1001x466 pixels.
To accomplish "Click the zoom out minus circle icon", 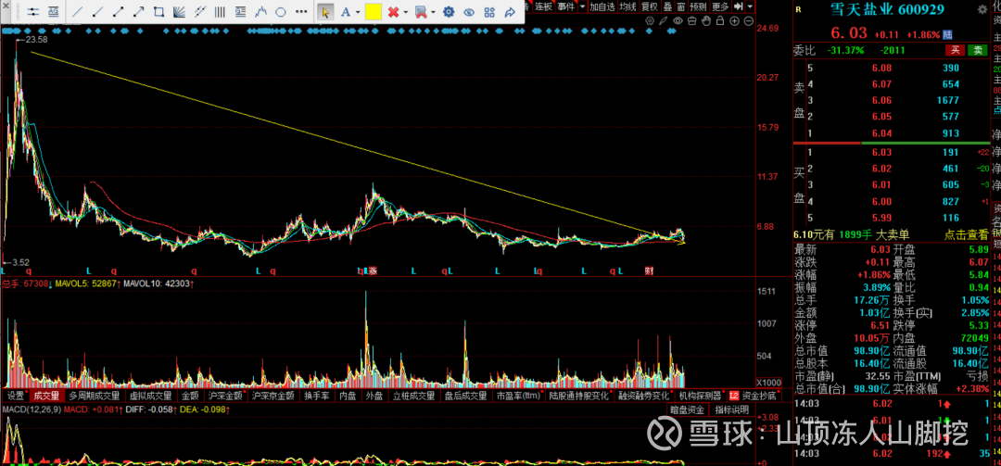I will click(x=749, y=21).
